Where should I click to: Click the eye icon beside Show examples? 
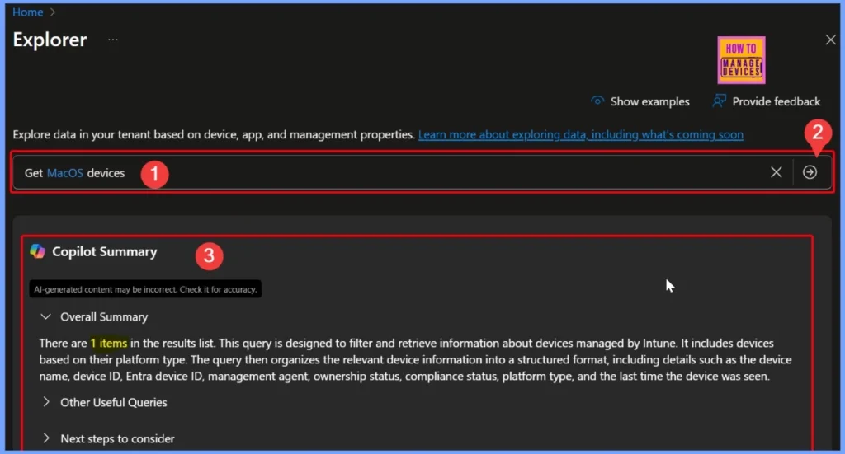coord(597,101)
